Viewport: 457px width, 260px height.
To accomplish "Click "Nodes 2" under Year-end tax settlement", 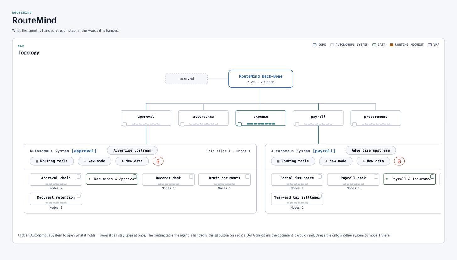I will 297,208.
